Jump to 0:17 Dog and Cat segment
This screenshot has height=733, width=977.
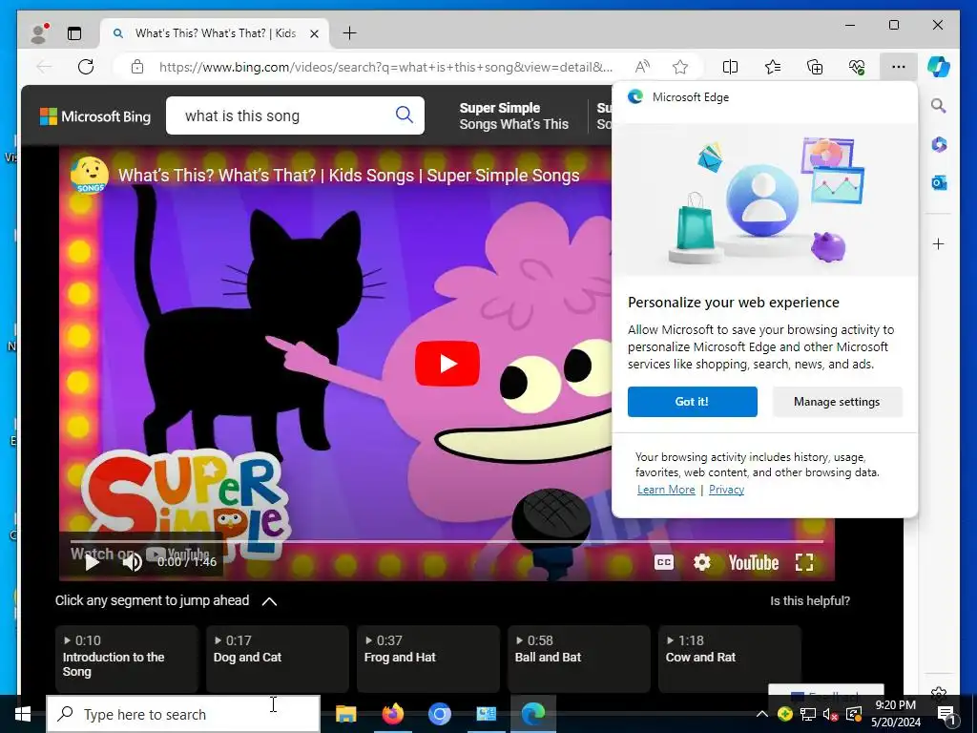click(278, 659)
